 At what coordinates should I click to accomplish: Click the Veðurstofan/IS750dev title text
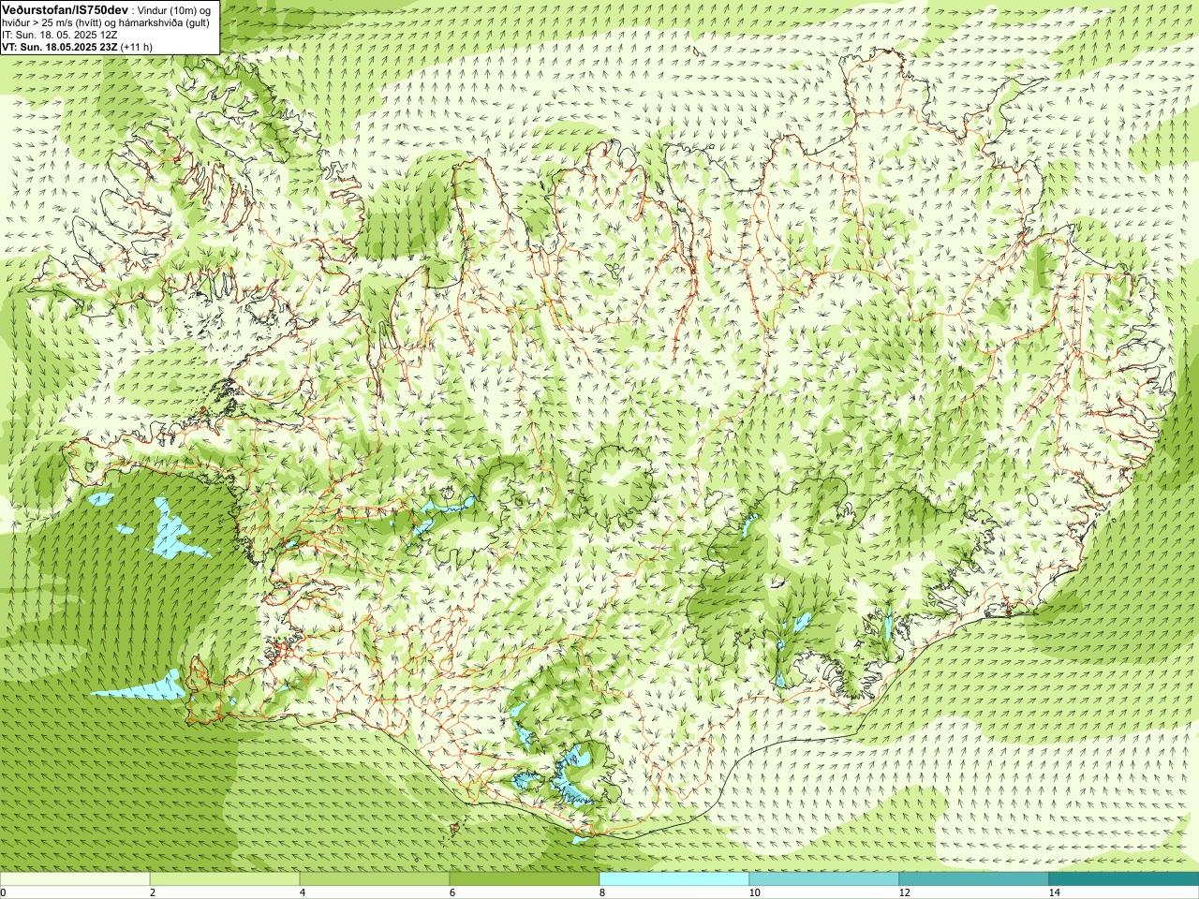pos(65,9)
